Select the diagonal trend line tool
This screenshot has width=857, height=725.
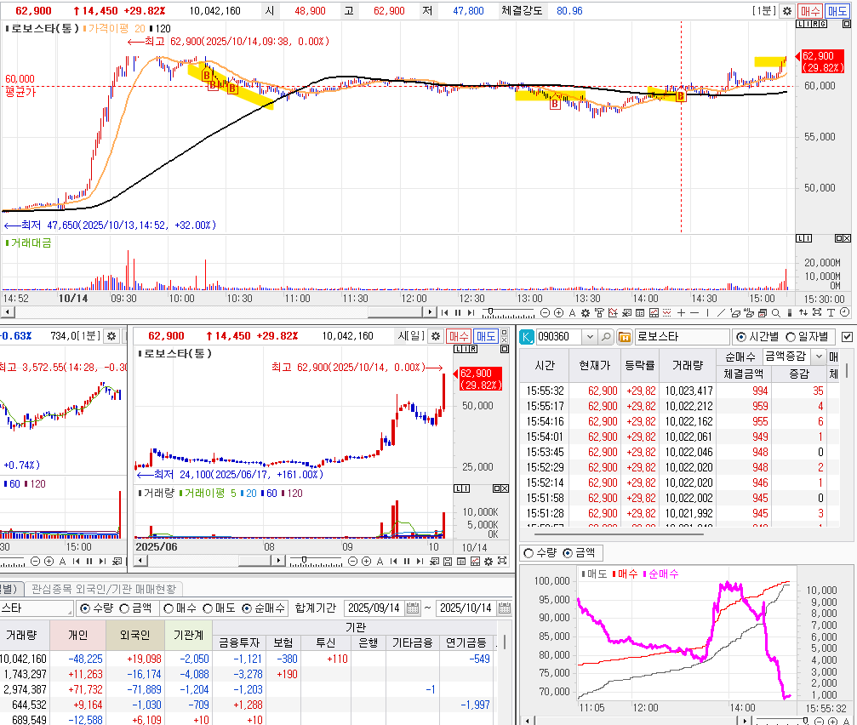tap(722, 312)
